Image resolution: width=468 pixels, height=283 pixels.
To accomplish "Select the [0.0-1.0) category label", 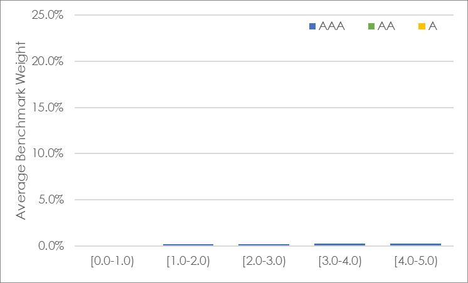I will (x=112, y=261).
